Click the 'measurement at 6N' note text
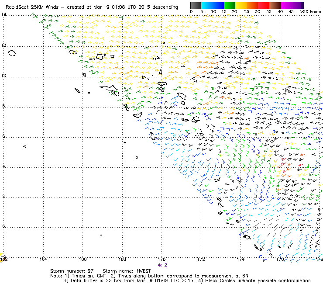Image resolution: width=323 pixels, height=284 pixels. (225, 276)
